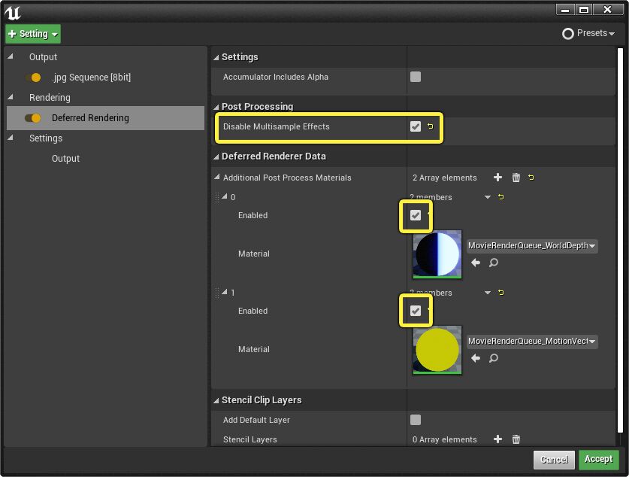Open the Presets menu

coord(588,33)
